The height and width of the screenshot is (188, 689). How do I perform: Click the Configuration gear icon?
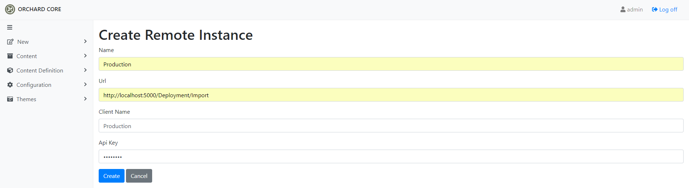pos(10,85)
